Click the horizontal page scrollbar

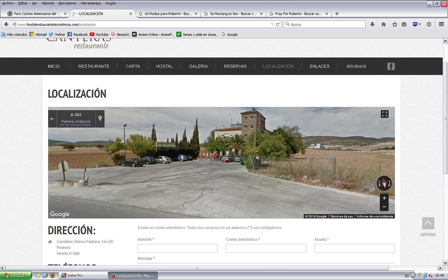(197, 268)
